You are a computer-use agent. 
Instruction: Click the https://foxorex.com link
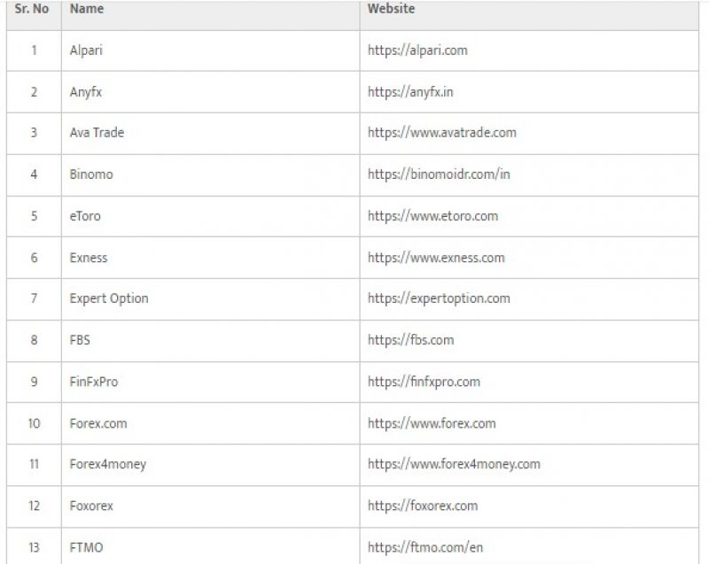pyautogui.click(x=423, y=506)
